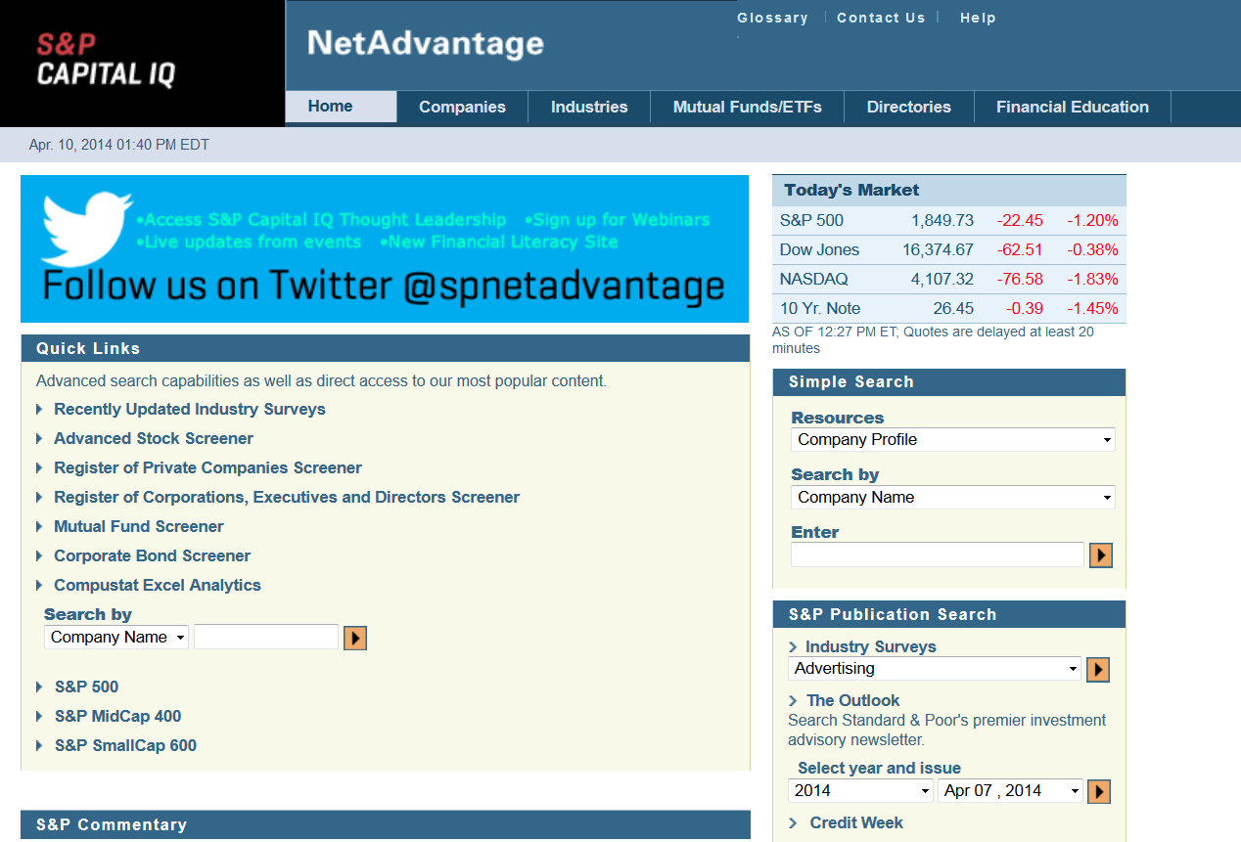Click the S&P Capital IQ logo
1241x842 pixels.
coord(106,61)
